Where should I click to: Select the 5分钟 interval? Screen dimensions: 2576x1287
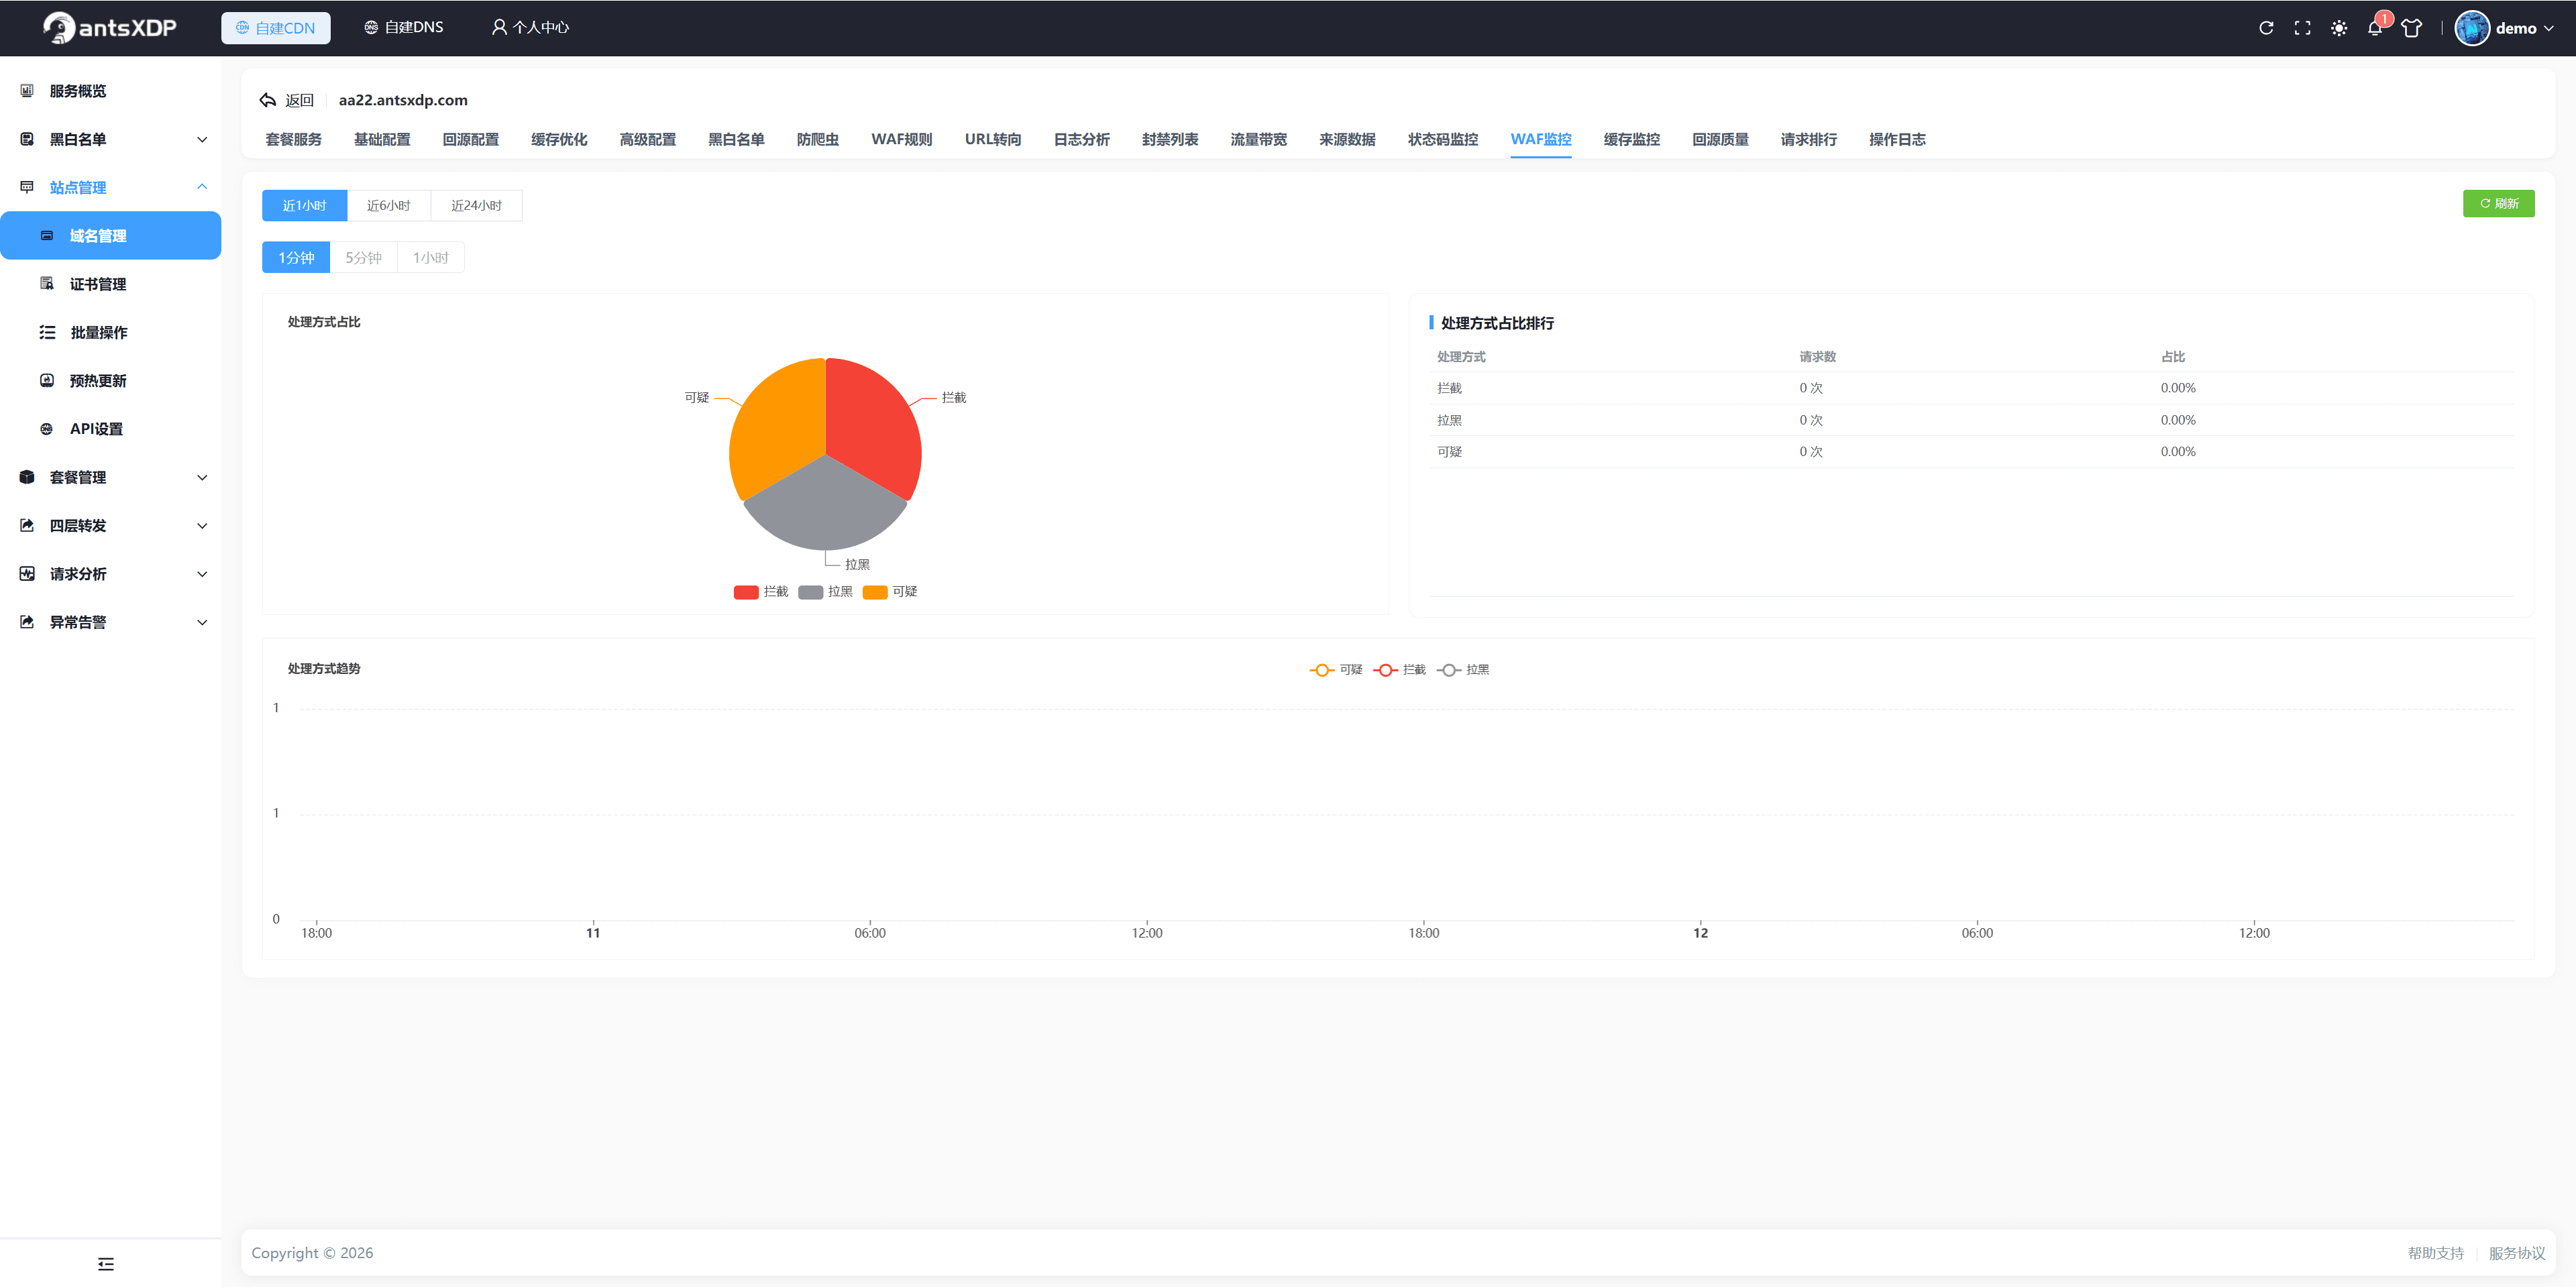pos(363,257)
